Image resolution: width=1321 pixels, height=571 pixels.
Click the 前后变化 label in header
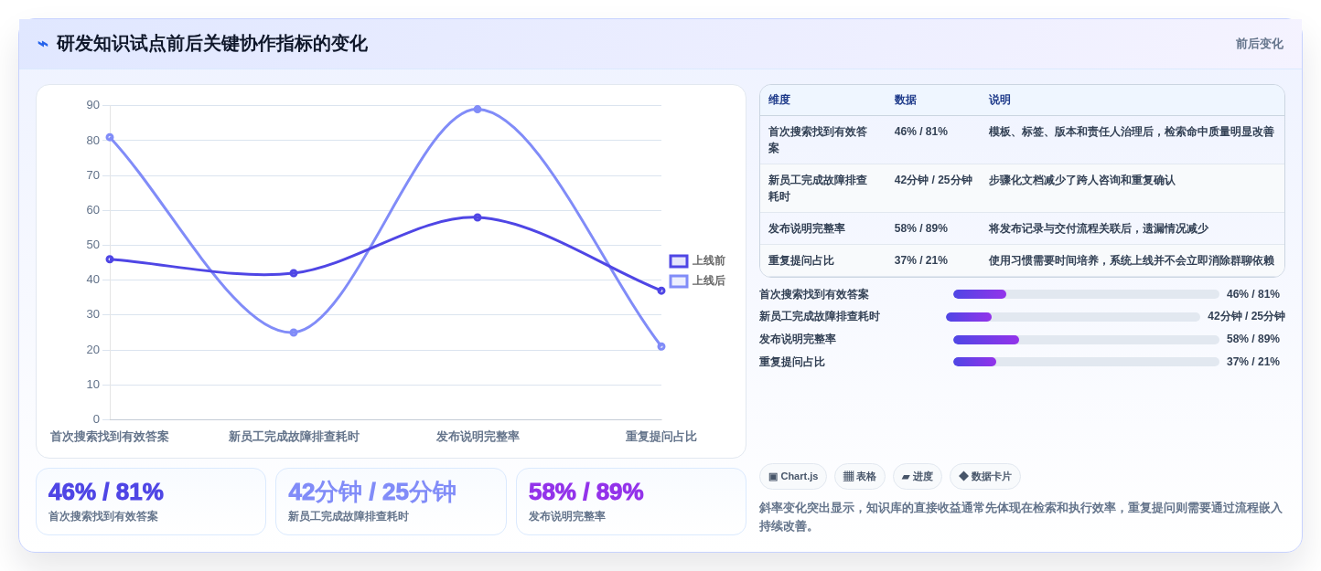(1259, 44)
